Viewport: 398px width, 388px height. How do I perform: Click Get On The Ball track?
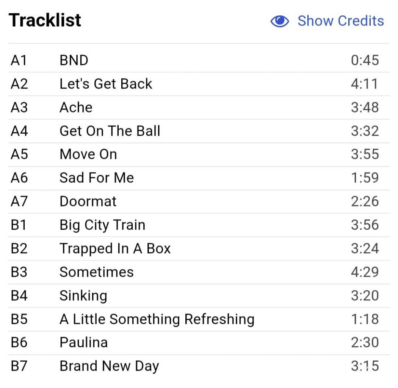pyautogui.click(x=110, y=131)
